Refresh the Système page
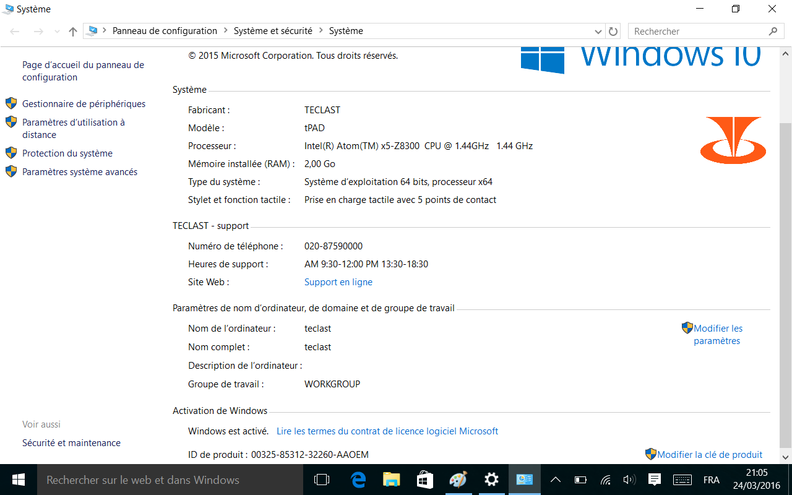Viewport: 792px width, 495px height. click(613, 32)
